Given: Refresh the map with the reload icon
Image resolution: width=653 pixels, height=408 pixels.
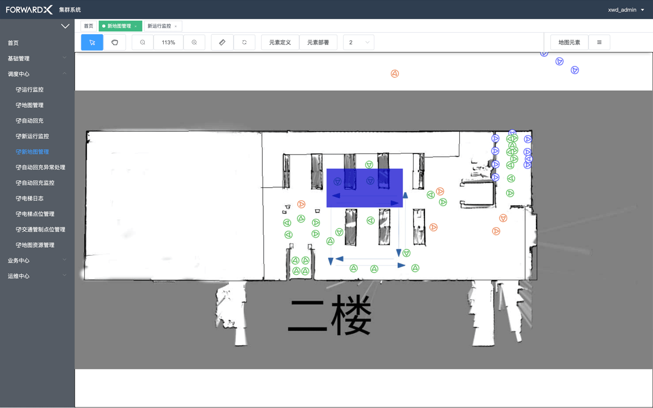Looking at the screenshot, I should point(244,42).
